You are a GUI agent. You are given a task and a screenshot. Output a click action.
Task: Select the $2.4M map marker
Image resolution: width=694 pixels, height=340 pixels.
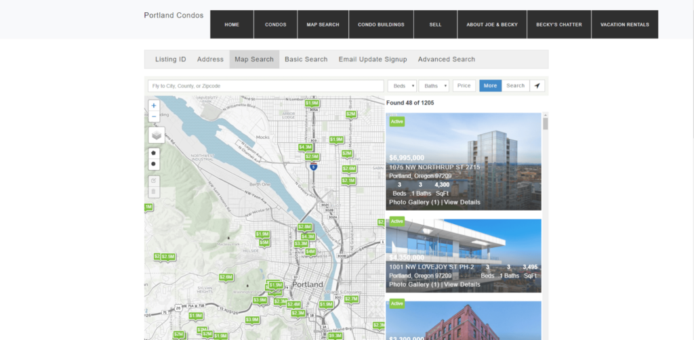294,305
